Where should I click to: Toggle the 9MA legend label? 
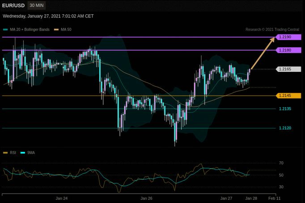coord(31,153)
